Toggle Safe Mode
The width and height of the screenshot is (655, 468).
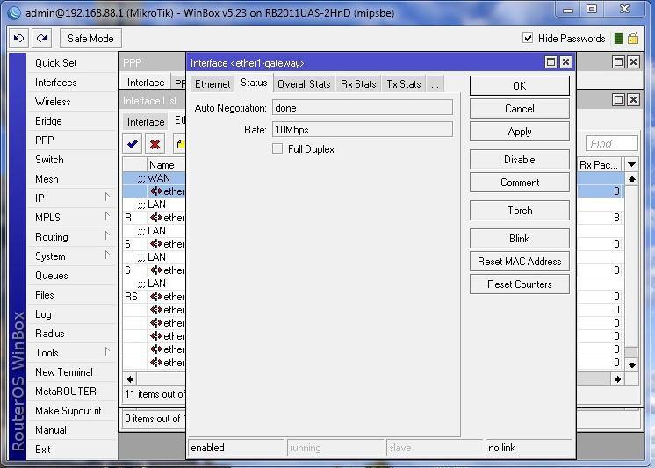90,39
